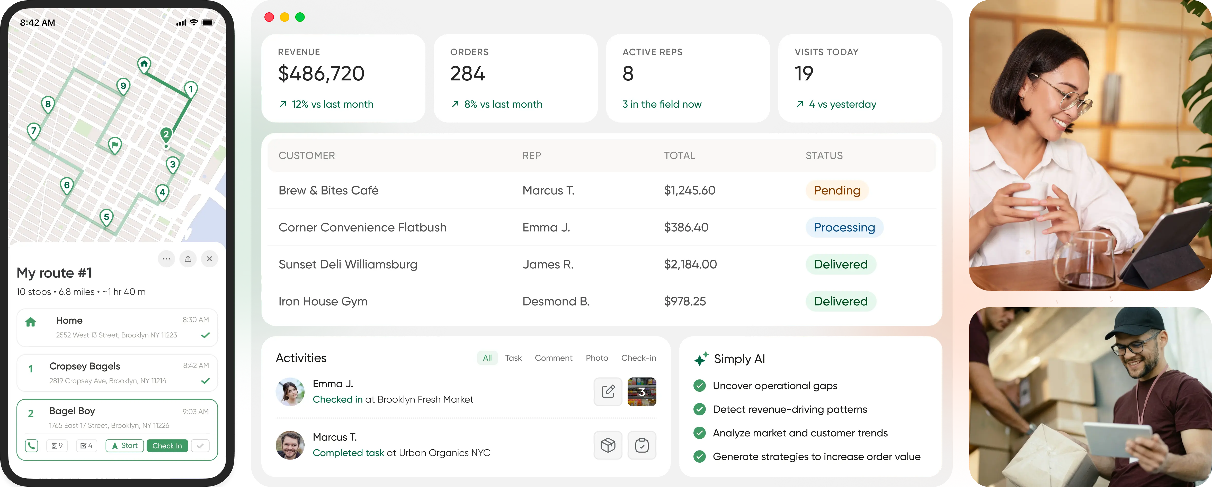This screenshot has height=487, width=1212.
Task: Click the share route icon
Action: 188,259
